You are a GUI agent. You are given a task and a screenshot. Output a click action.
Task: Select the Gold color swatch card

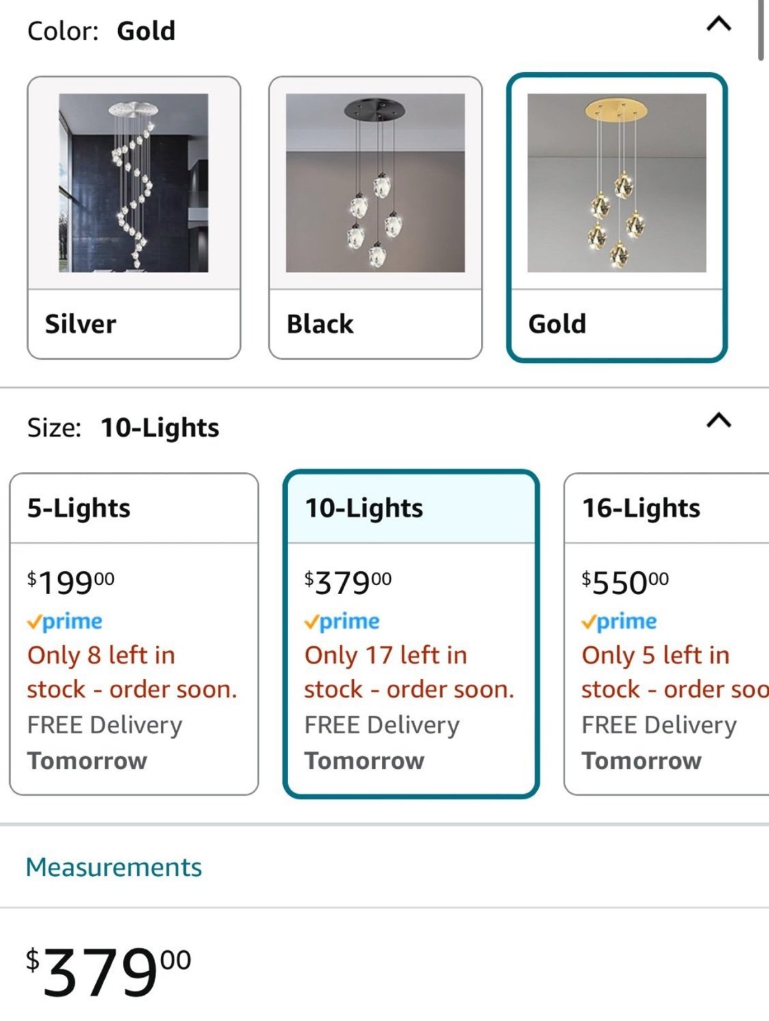tap(617, 218)
